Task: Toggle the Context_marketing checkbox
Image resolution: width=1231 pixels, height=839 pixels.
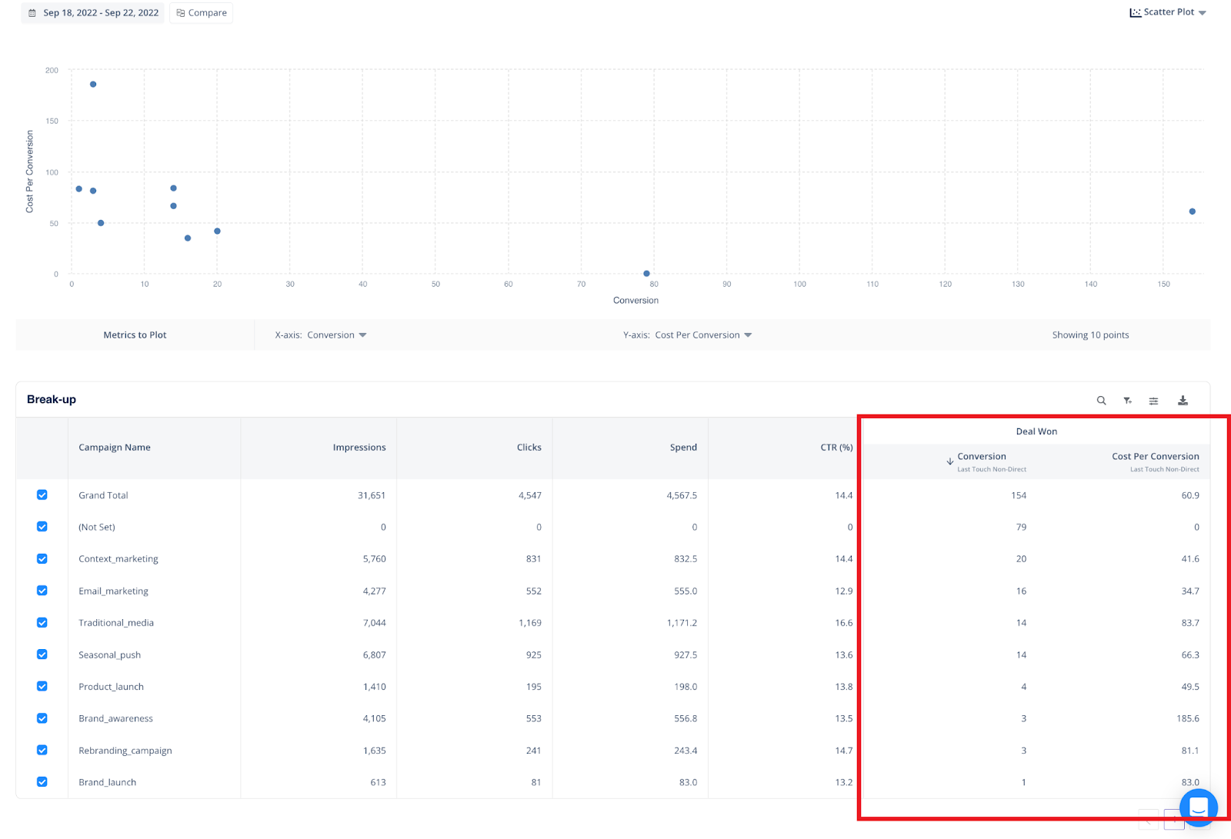Action: (42, 559)
